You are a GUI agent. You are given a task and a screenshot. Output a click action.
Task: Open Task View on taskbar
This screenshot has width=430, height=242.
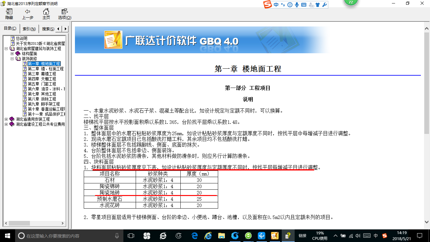tap(131, 235)
